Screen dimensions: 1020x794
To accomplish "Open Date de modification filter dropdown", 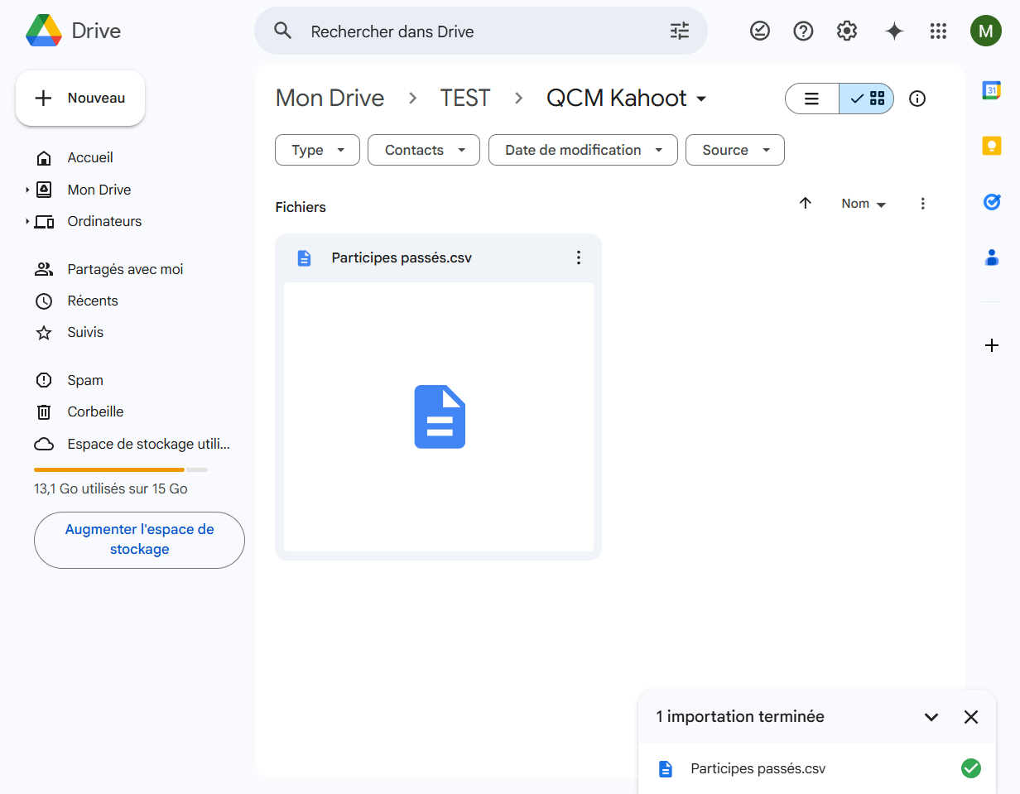I will [583, 150].
